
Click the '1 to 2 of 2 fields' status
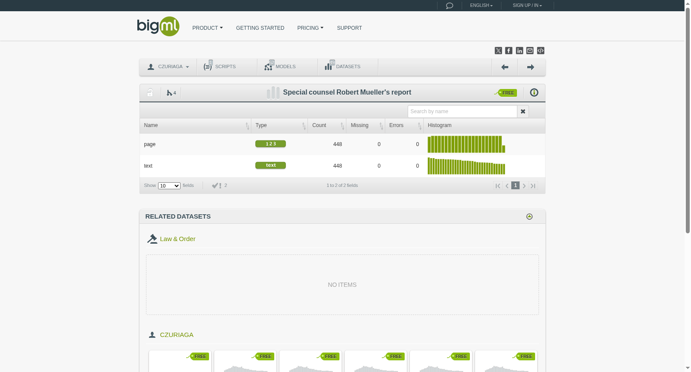tap(342, 186)
